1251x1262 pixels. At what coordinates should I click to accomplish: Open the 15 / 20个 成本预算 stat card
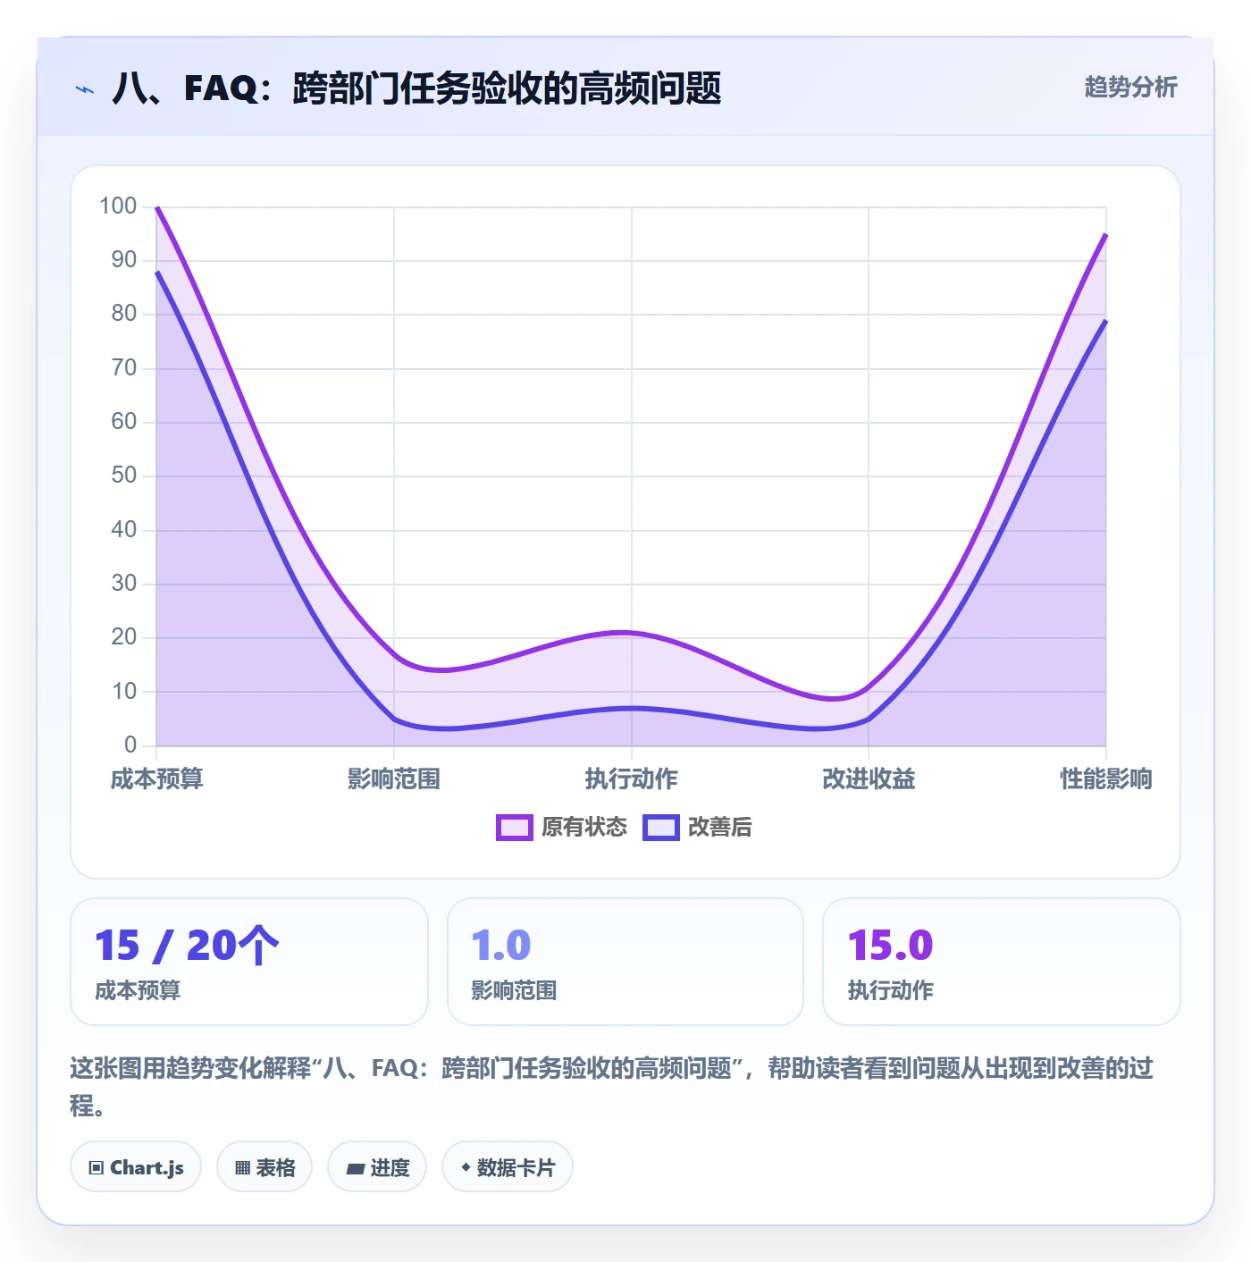tap(249, 962)
